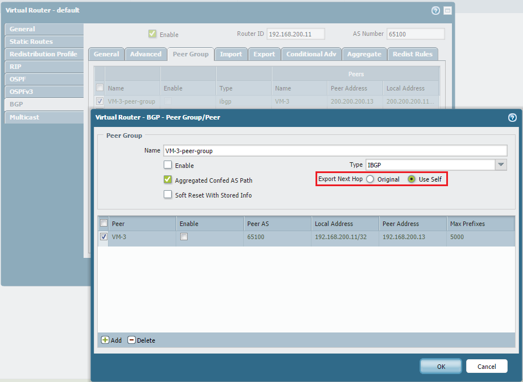Switch to the General BGP tab
The image size is (523, 382).
point(106,54)
